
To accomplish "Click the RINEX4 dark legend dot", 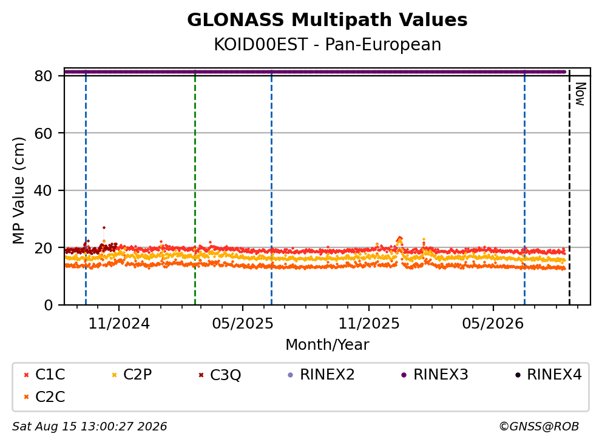I will [x=518, y=375].
